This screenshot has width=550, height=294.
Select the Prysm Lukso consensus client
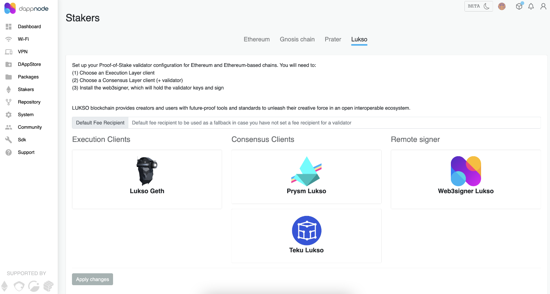(306, 177)
